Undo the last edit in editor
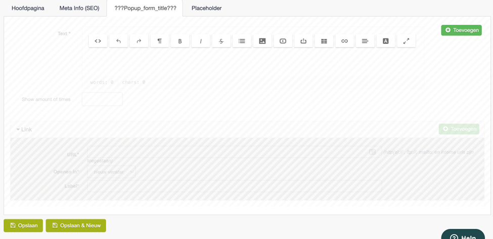493x239 pixels. click(x=118, y=41)
